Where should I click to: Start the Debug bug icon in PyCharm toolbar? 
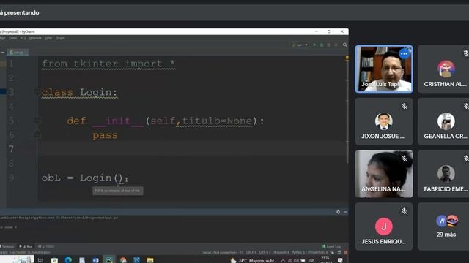click(322, 45)
